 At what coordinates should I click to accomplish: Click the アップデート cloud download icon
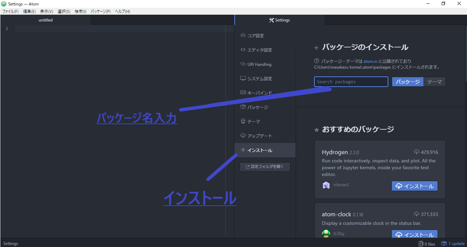243,135
